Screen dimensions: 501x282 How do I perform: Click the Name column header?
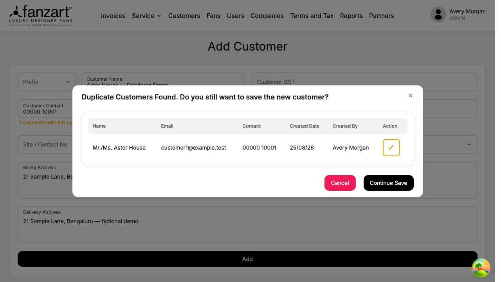click(x=99, y=126)
